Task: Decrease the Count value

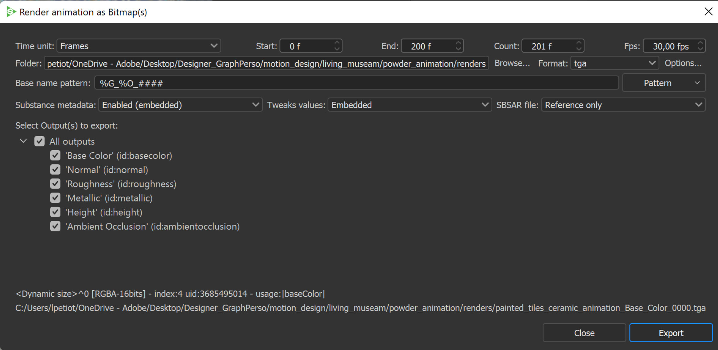Action: [x=579, y=49]
